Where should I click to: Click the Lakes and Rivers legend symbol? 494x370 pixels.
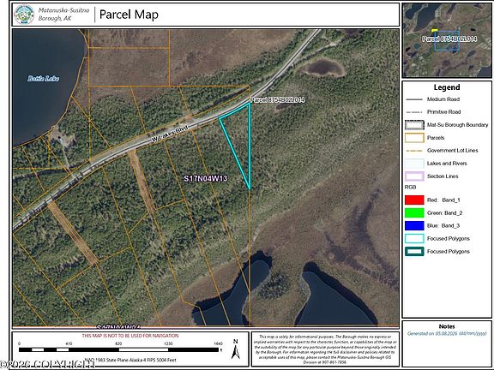click(x=414, y=164)
